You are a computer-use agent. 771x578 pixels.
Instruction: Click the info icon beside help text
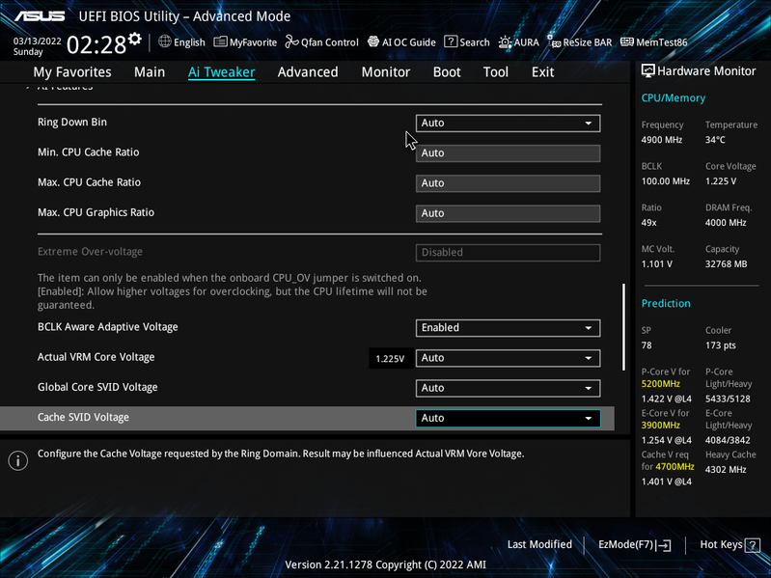[18, 460]
